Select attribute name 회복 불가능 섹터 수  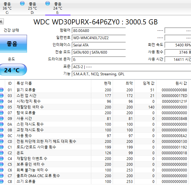coord(32,170)
